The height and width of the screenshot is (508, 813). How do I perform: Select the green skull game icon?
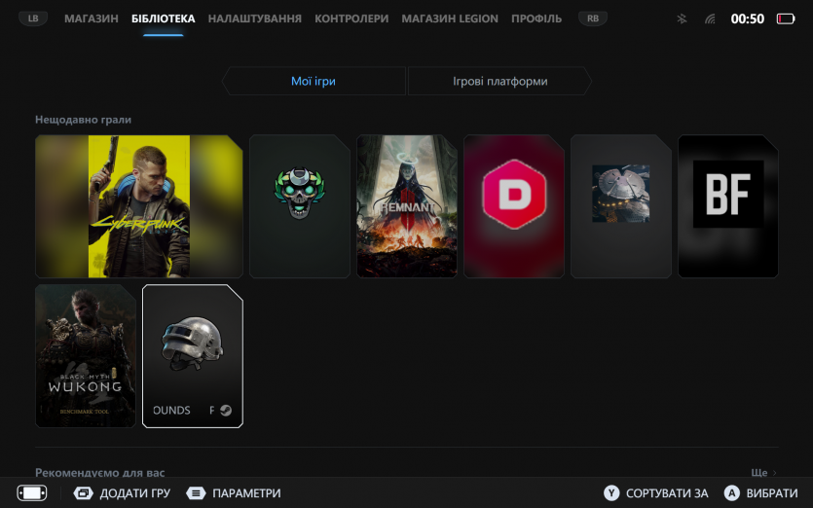299,206
